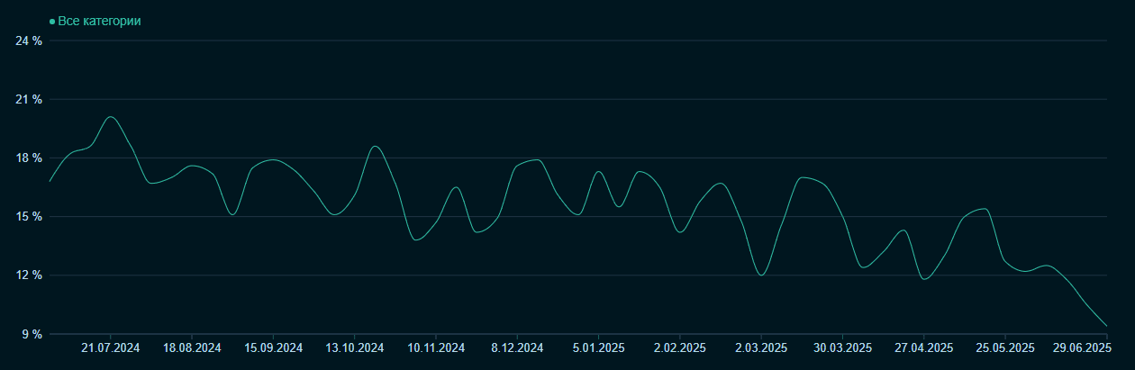
Task: Select the 18.08.2024 date label
Action: 192,347
